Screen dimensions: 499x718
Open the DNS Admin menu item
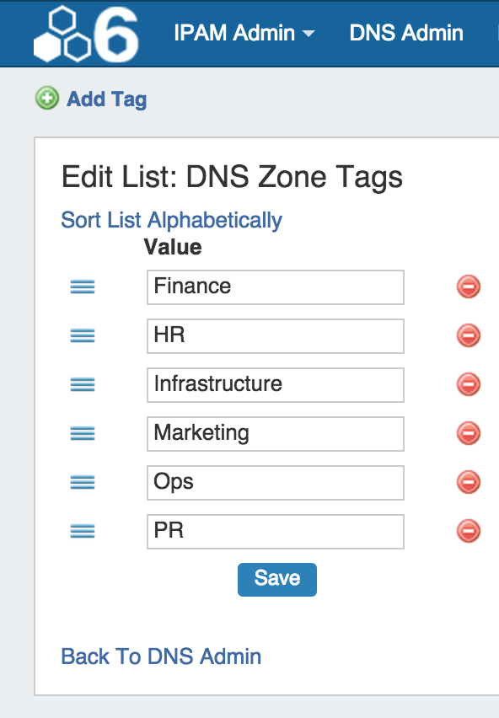point(406,33)
